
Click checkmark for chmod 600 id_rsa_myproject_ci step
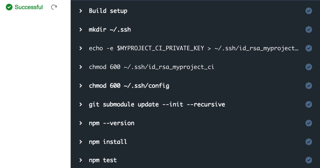tap(309, 67)
